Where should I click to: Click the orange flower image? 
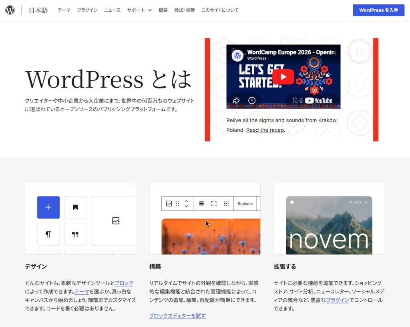click(211, 237)
